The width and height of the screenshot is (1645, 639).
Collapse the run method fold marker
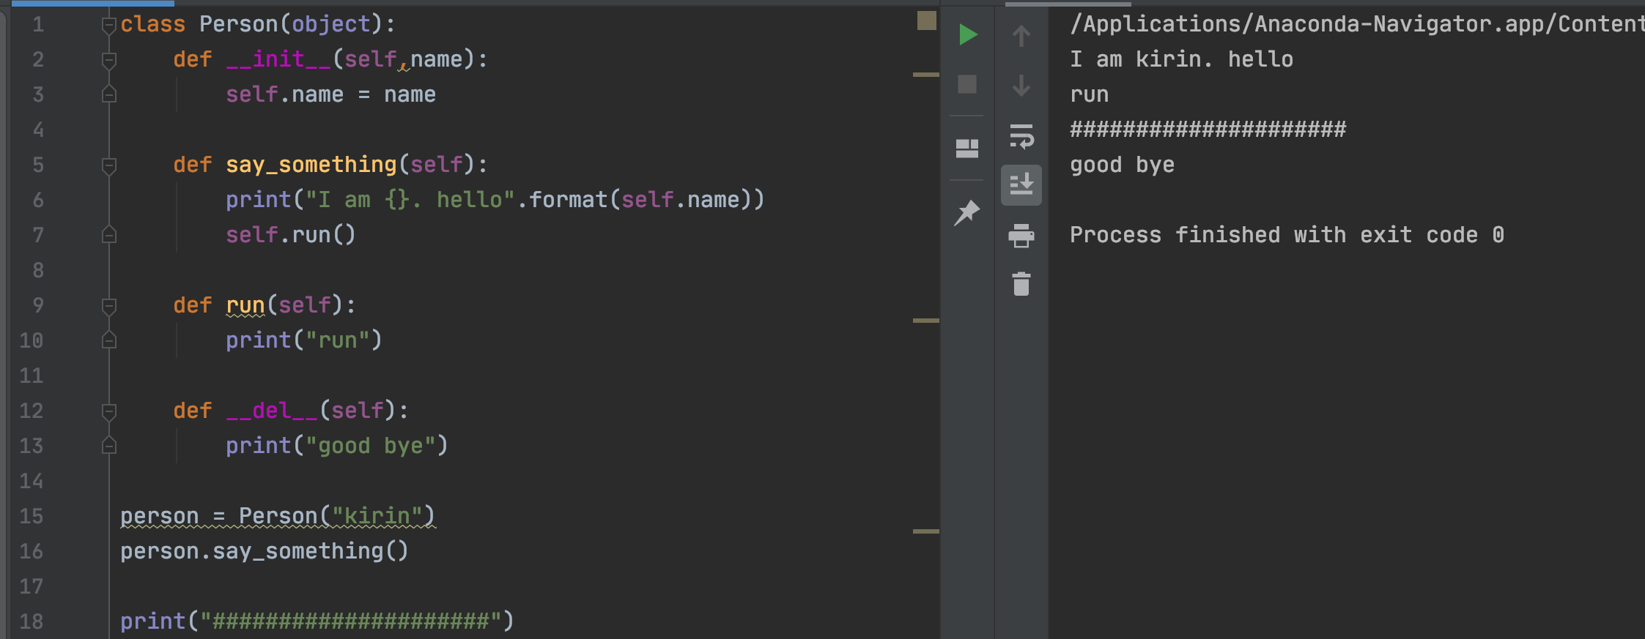[109, 306]
